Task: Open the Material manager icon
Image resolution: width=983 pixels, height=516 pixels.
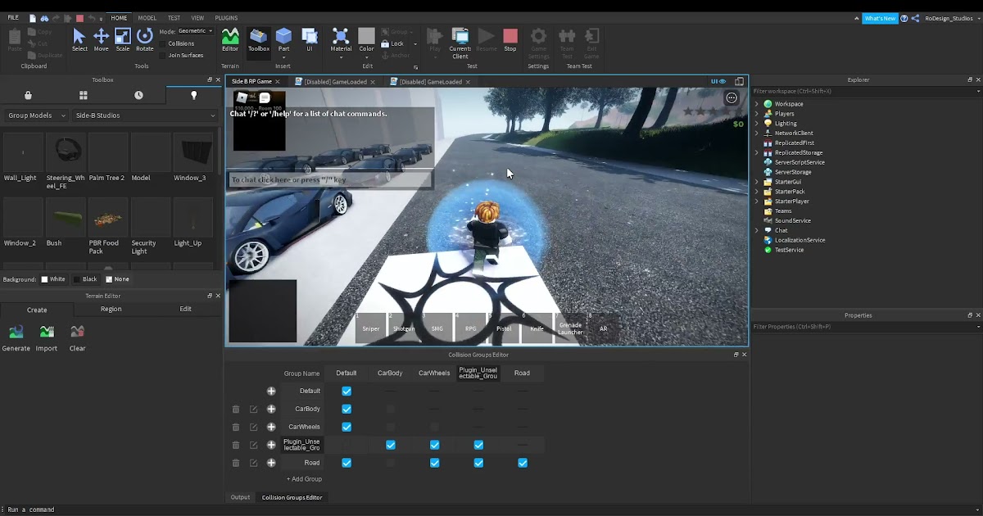Action: (340, 37)
